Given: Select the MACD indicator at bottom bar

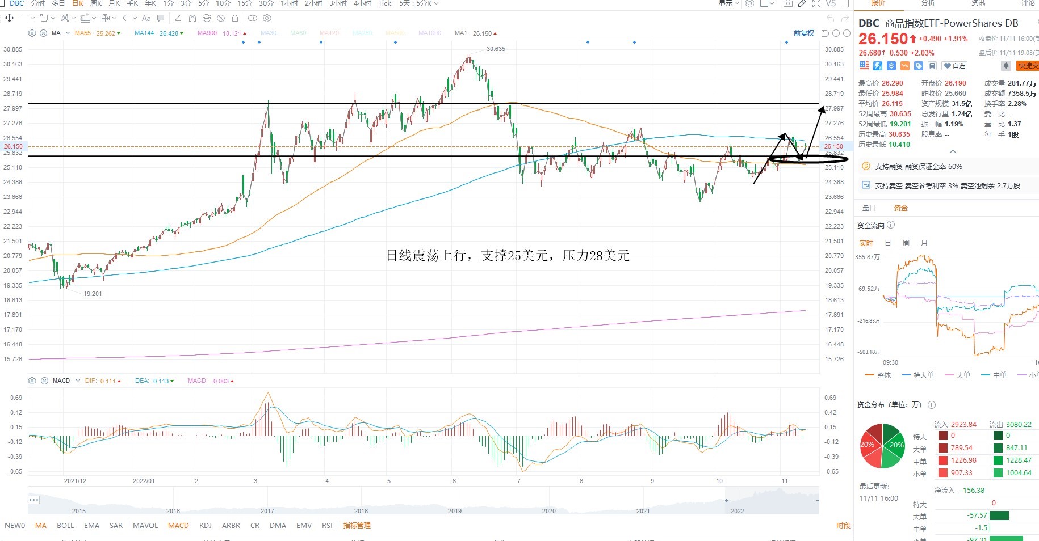Looking at the screenshot, I should (x=178, y=526).
